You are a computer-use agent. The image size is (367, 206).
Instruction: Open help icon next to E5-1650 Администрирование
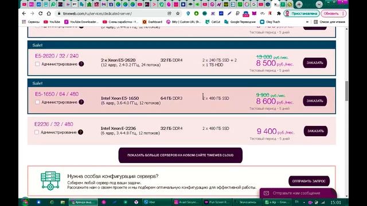[x=81, y=102]
